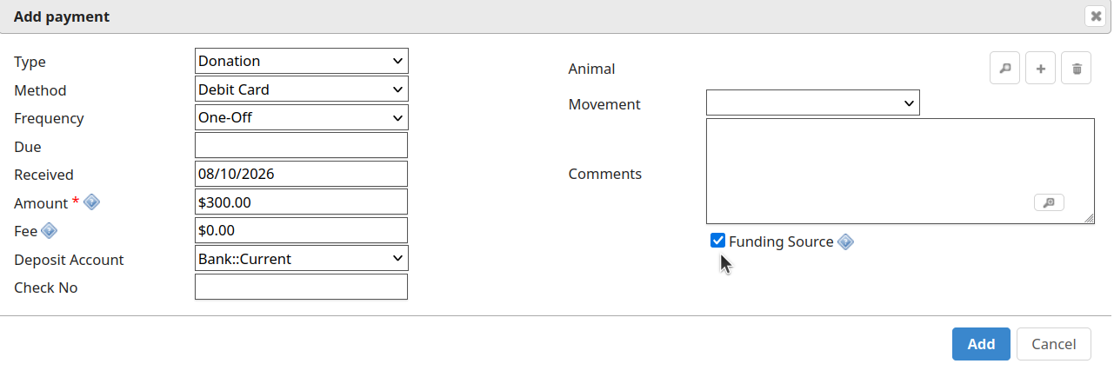The width and height of the screenshot is (1114, 377).
Task: Click the Fee help diamond icon
Action: point(50,230)
